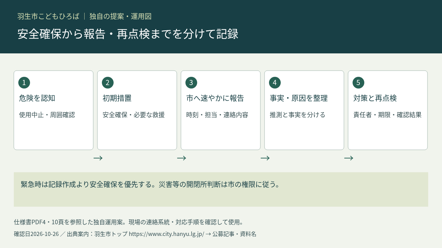The image size is (442, 248).
Task: Select the heading 市へ速やかに報告
Action: [x=215, y=98]
